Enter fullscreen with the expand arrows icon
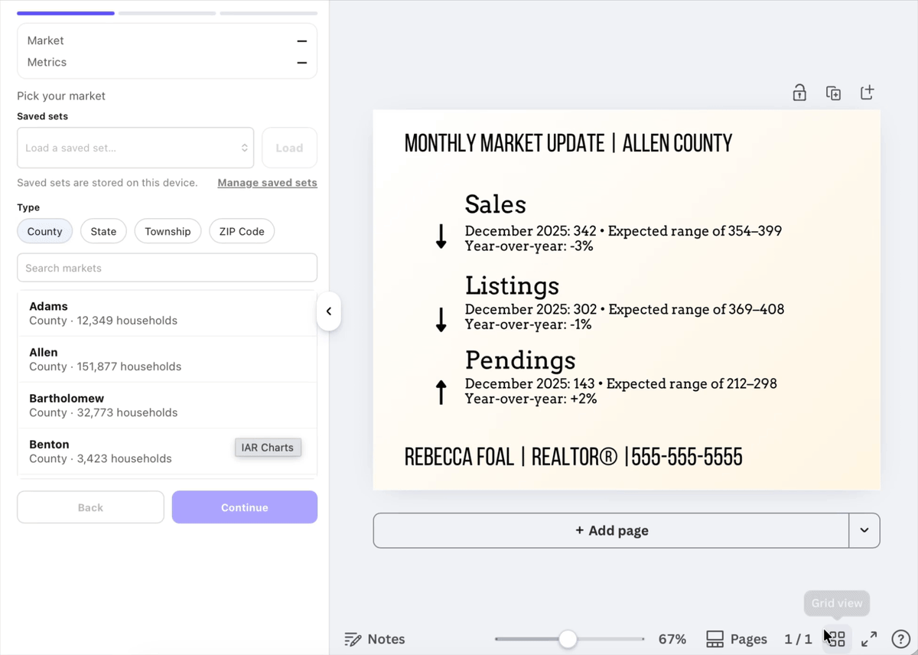Image resolution: width=918 pixels, height=655 pixels. (869, 638)
